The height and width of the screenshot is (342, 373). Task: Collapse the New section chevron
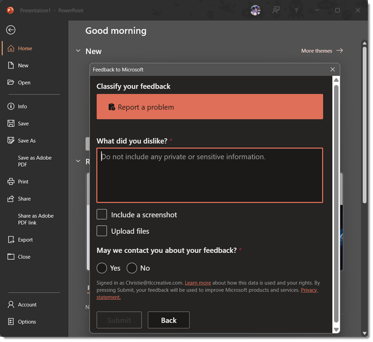(x=78, y=51)
